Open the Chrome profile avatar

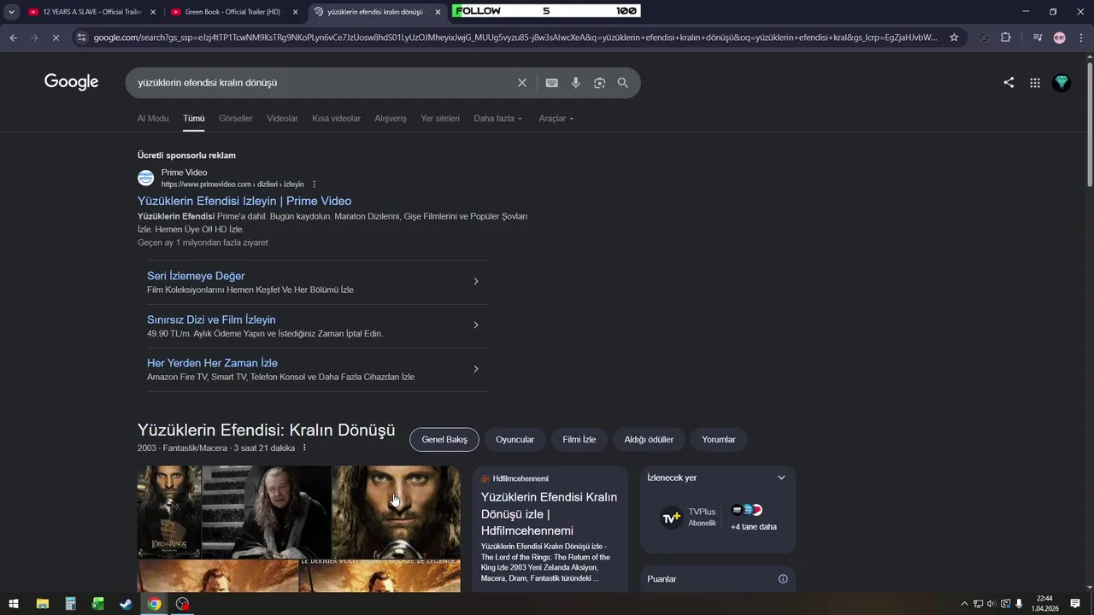tap(1060, 38)
